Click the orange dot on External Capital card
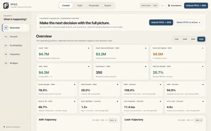 click(203, 48)
